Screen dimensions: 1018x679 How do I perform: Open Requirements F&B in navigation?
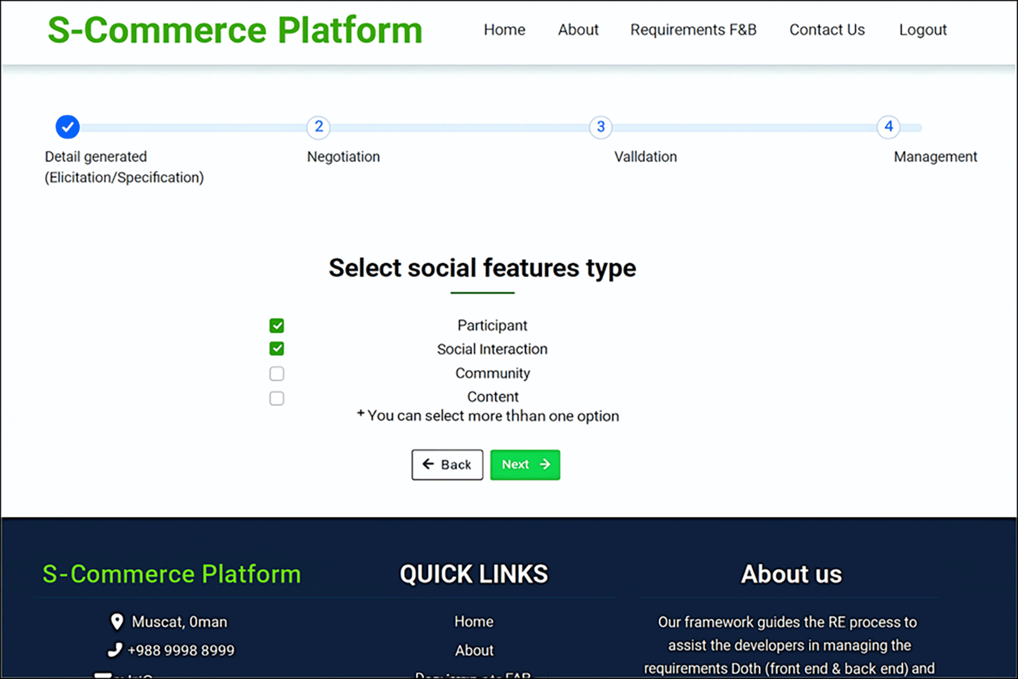click(693, 30)
